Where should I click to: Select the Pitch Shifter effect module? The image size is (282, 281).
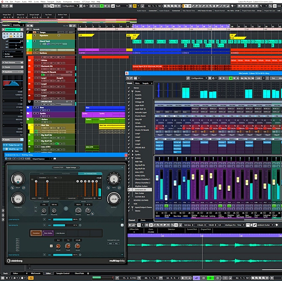point(48,233)
